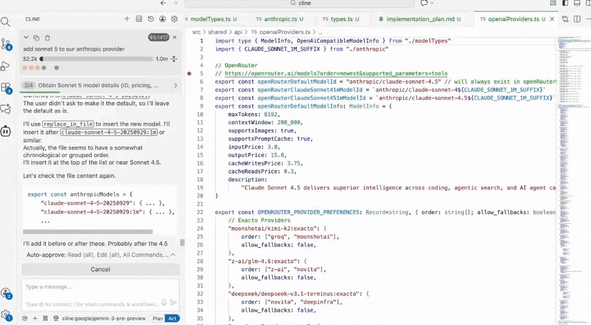This screenshot has width=591, height=325.
Task: Switch to types.ts tab
Action: [x=341, y=19]
